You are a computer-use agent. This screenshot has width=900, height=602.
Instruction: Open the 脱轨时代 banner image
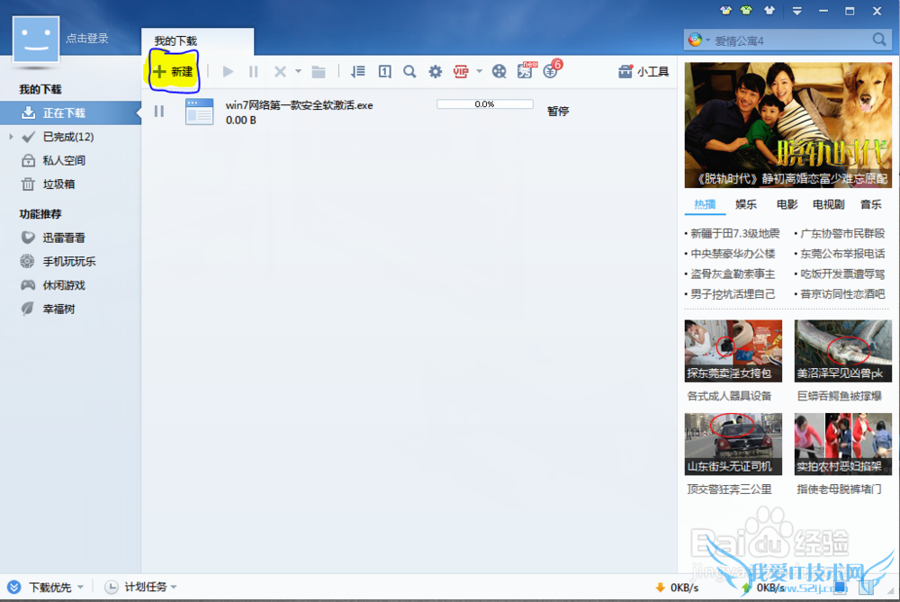pyautogui.click(x=788, y=125)
